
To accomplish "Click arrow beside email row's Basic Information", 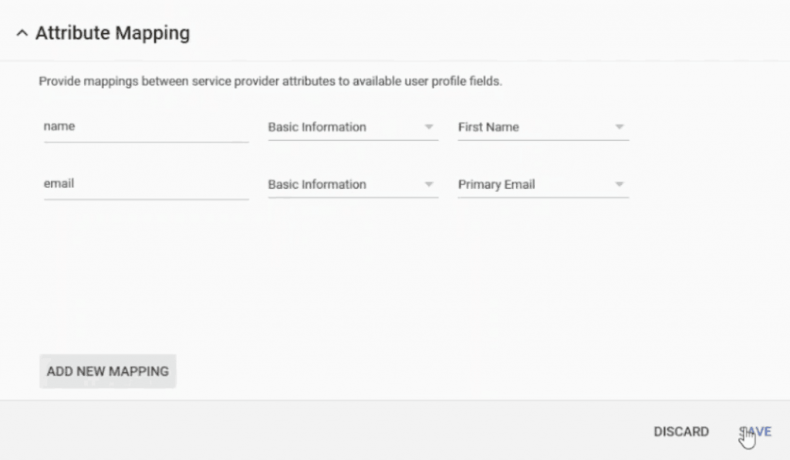I will [x=429, y=184].
